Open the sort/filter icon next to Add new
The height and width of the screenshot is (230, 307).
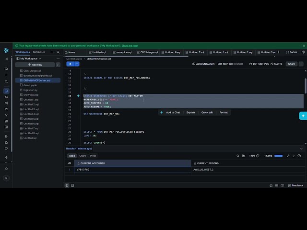pyautogui.click(x=58, y=65)
